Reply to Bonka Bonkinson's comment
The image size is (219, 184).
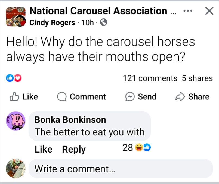[x=74, y=149]
